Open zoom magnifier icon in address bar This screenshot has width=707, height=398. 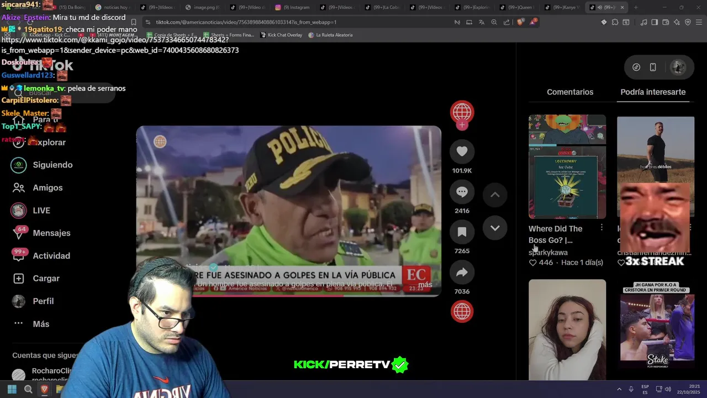(x=494, y=22)
